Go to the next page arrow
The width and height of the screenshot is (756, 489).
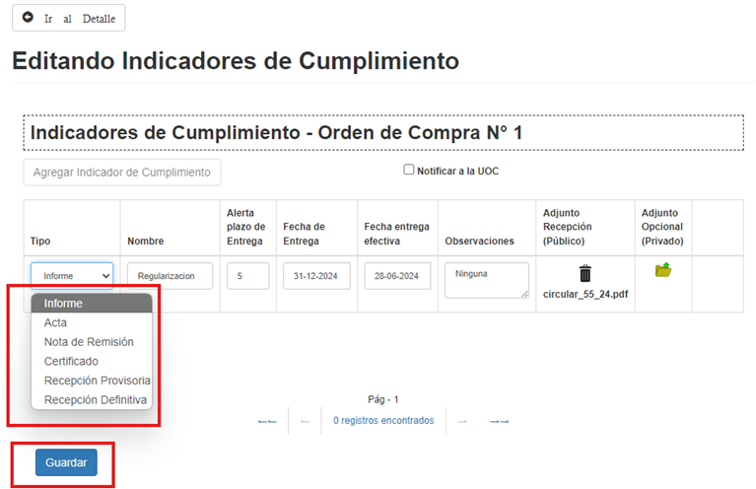[461, 421]
